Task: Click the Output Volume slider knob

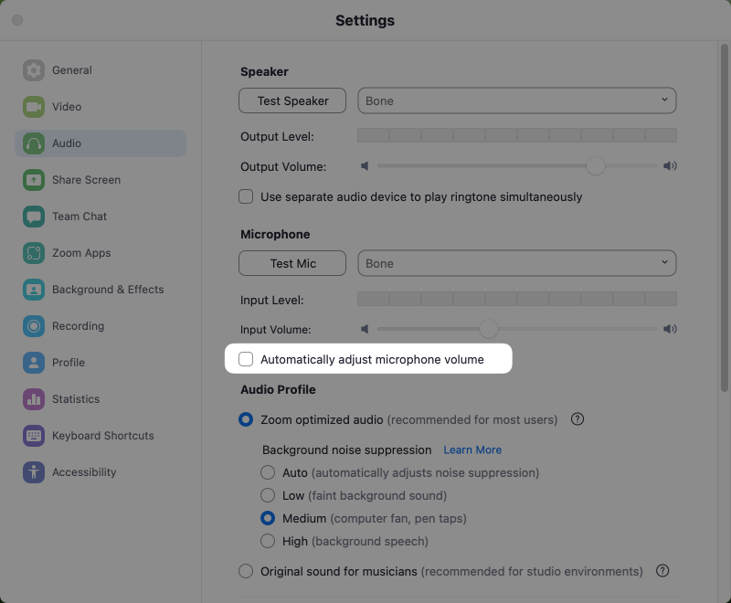Action: (x=596, y=166)
